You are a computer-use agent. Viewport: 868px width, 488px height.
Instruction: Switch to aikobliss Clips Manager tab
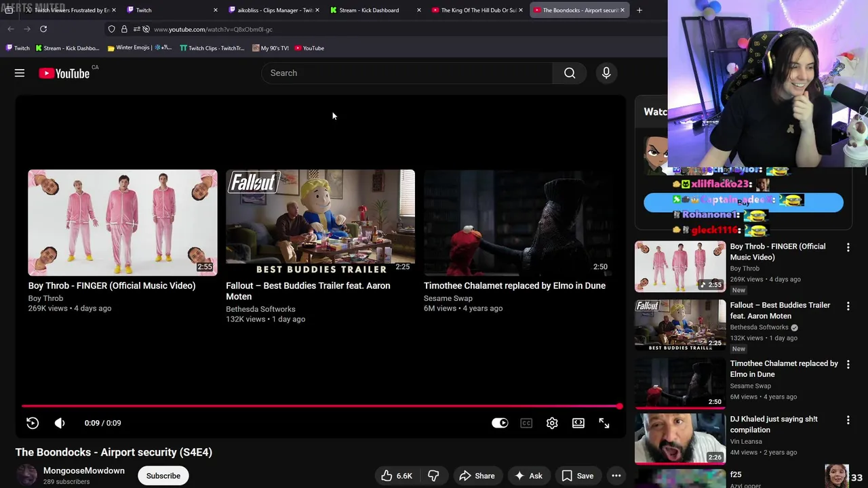(274, 10)
